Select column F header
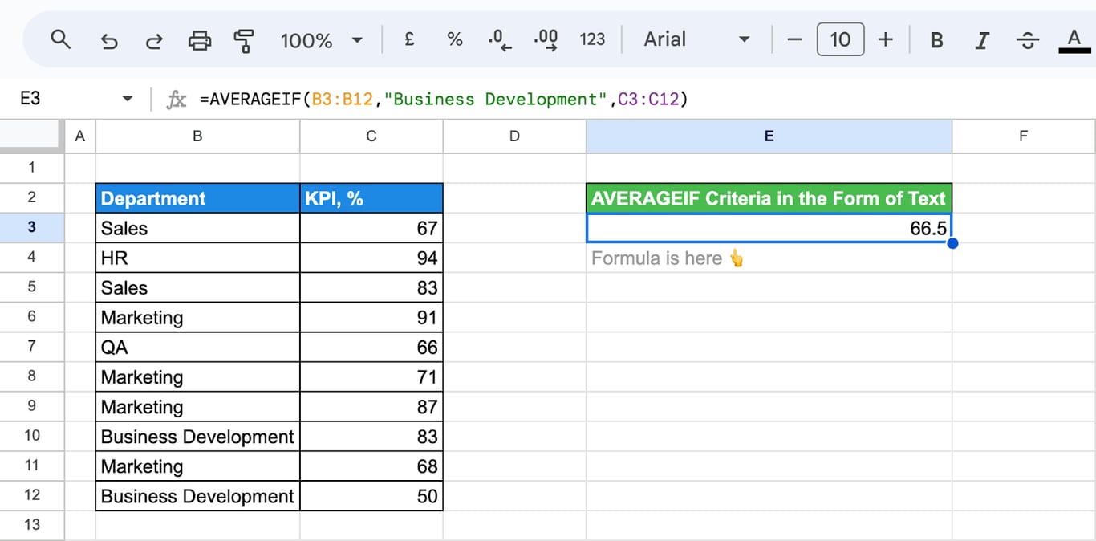The height and width of the screenshot is (541, 1096). click(x=1024, y=136)
